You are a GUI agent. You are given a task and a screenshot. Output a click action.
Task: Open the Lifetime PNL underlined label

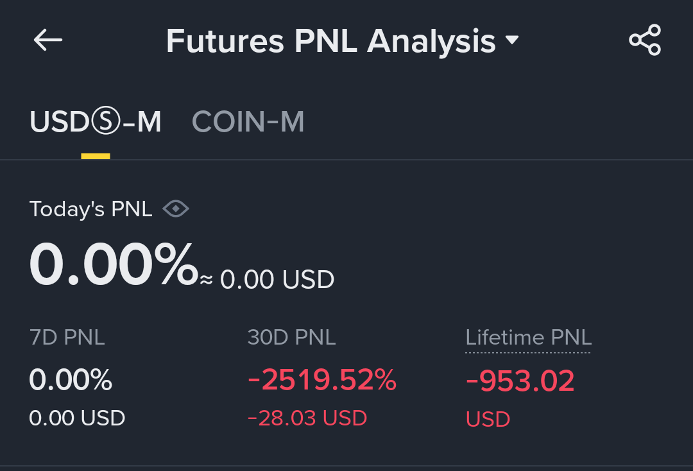(x=528, y=337)
